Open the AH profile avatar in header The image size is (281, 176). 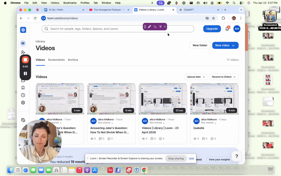click(x=237, y=29)
